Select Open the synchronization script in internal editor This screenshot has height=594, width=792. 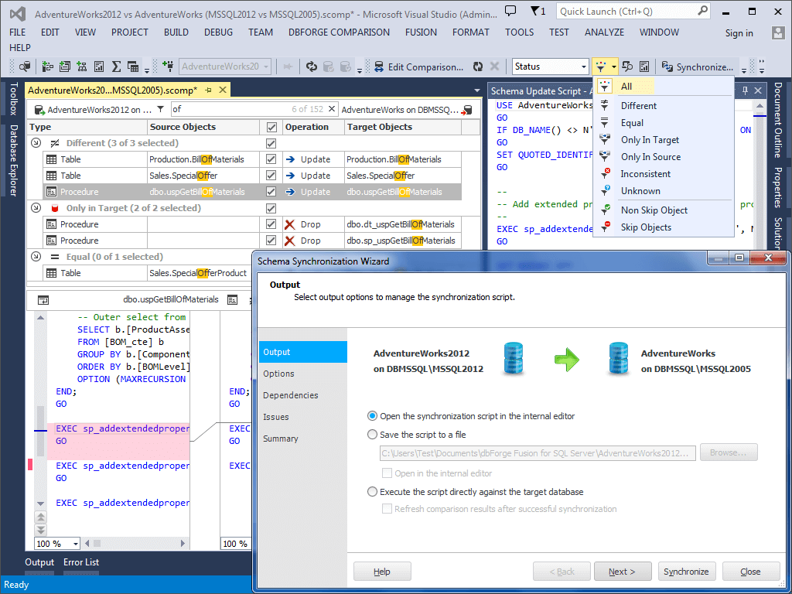pyautogui.click(x=372, y=416)
